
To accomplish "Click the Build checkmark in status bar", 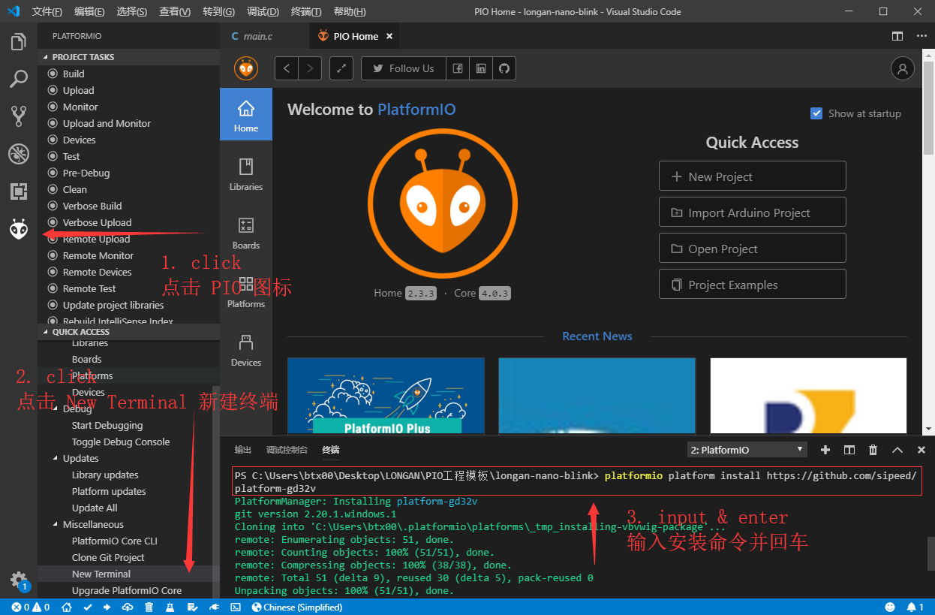I will tap(88, 607).
